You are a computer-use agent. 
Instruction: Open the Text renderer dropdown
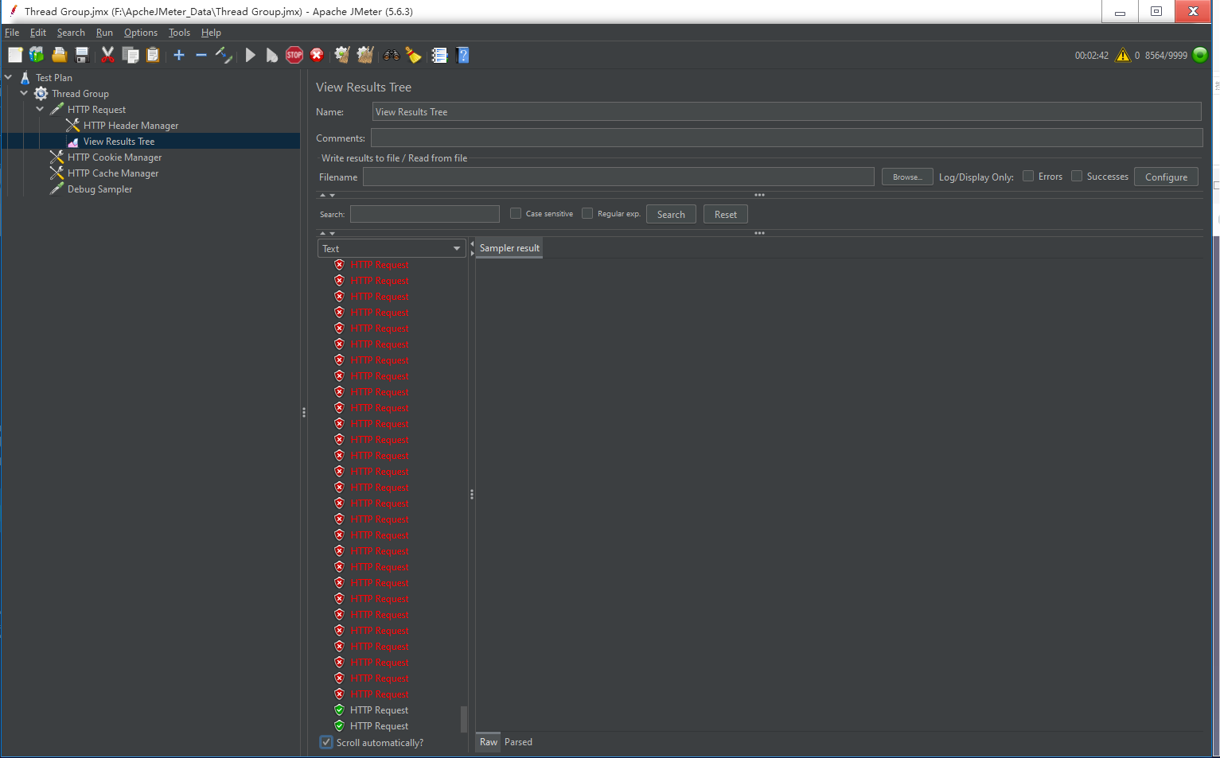point(392,248)
